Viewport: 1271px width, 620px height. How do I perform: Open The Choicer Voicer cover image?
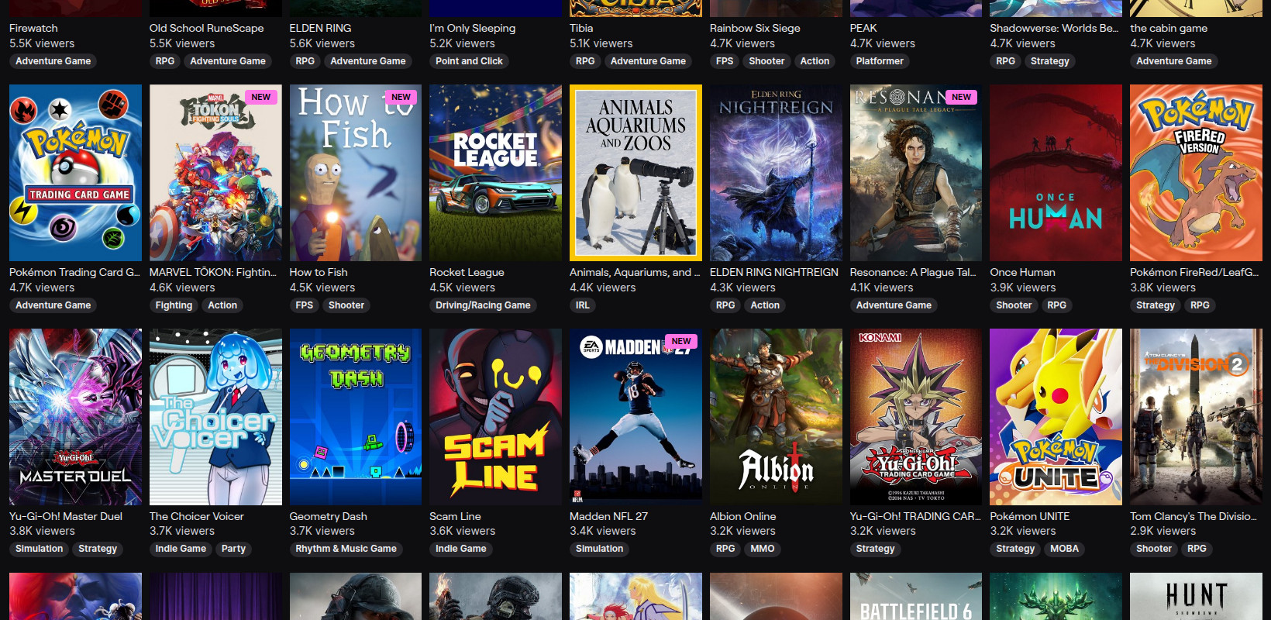coord(215,417)
